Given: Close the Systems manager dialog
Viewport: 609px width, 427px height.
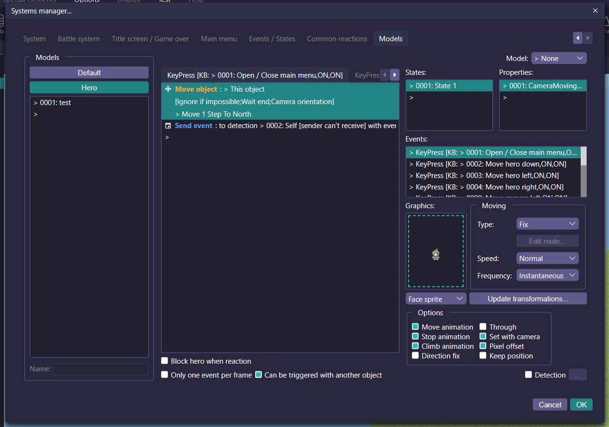Looking at the screenshot, I should click(595, 11).
